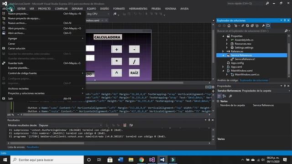This screenshot has height=164, width=292.
Task: Open Control de código fuente submenu
Action: (43, 73)
